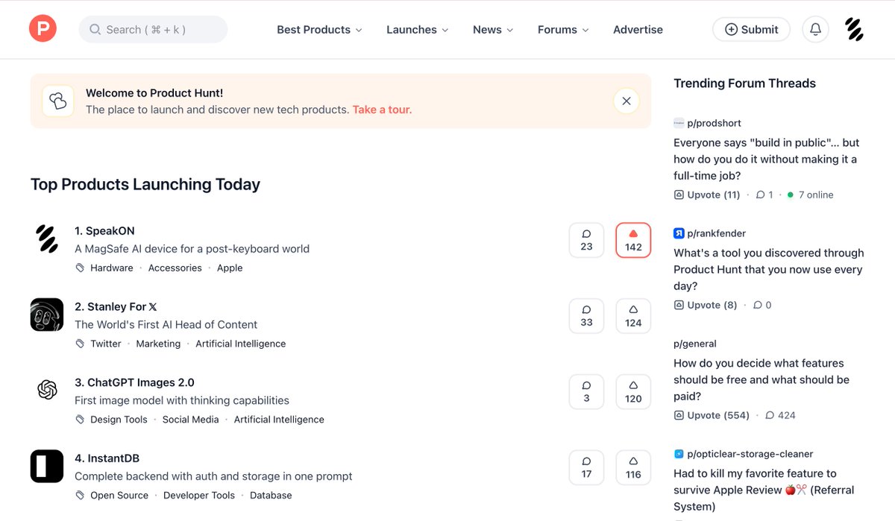
Task: Expand the Best Products menu
Action: pyautogui.click(x=319, y=30)
